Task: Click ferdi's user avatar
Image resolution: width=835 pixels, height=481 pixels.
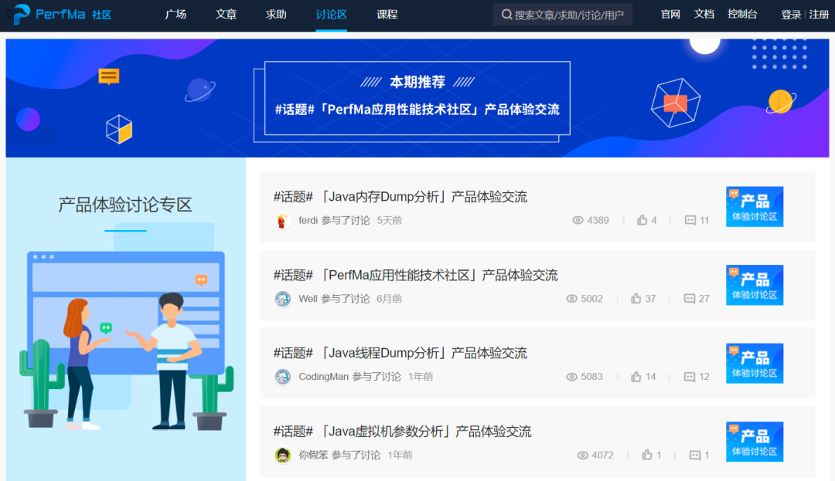Action: coord(283,221)
